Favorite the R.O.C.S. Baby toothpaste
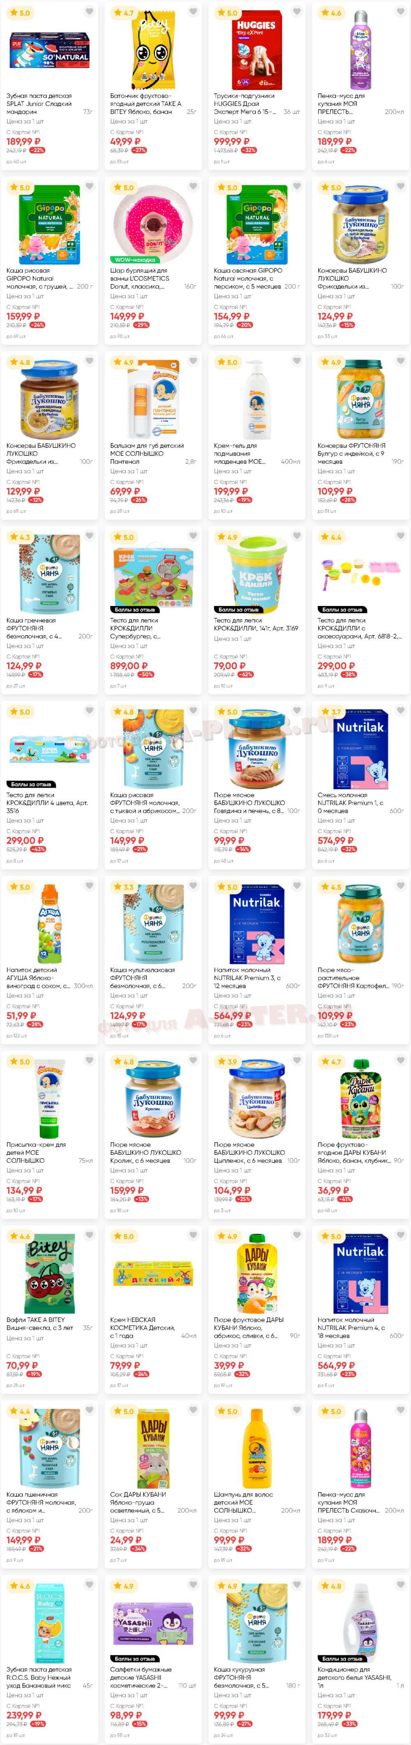Screen dimensions: 411x1745 pyautogui.click(x=89, y=1585)
